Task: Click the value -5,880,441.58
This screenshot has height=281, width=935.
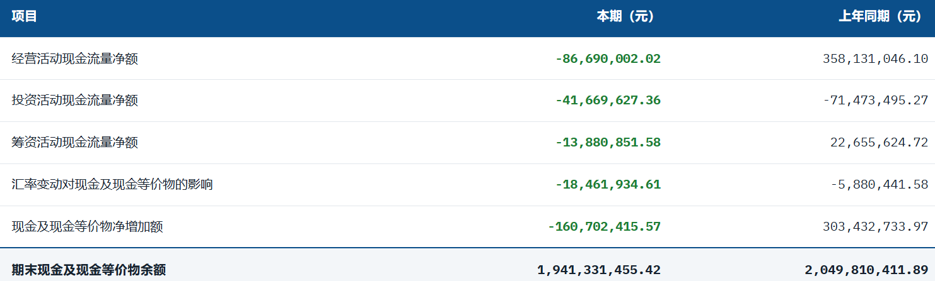Action: click(x=879, y=185)
